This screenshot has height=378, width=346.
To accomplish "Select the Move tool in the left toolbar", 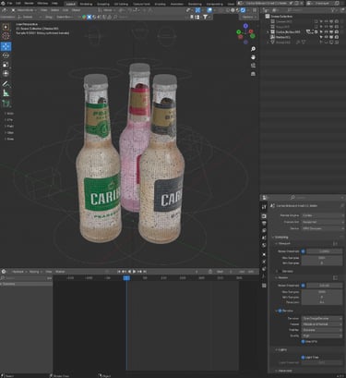I will coord(6,46).
